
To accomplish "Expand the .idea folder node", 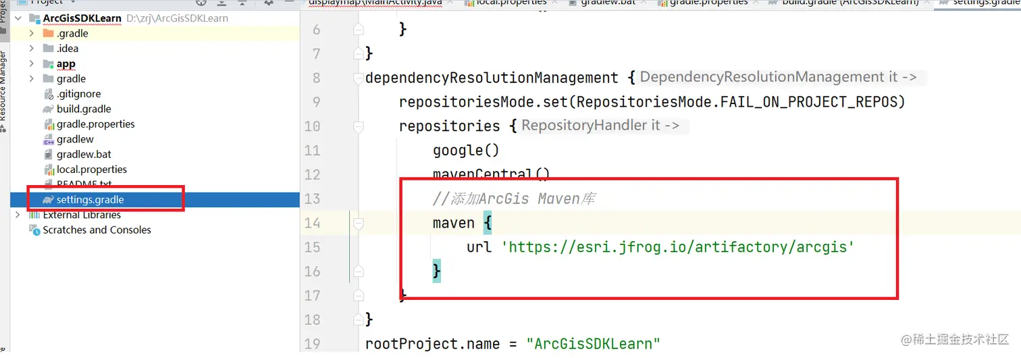I will click(32, 48).
